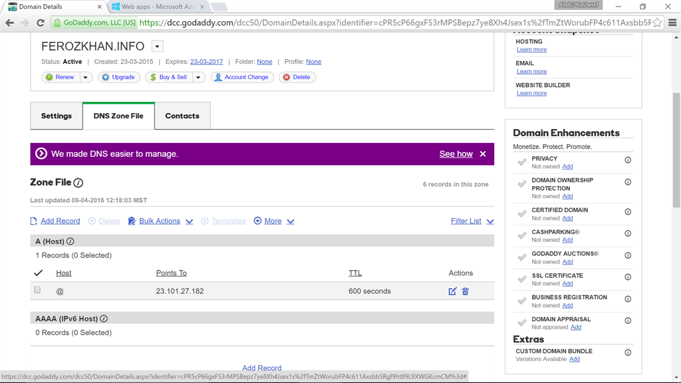Screen dimensions: 681x383
Task: Click Learn more under Hosting
Action: tap(531, 49)
